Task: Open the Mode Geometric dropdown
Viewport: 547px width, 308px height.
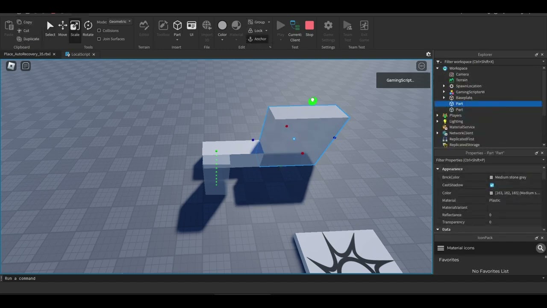Action: (120, 22)
